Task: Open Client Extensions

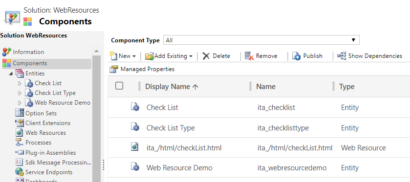Action: 48,123
